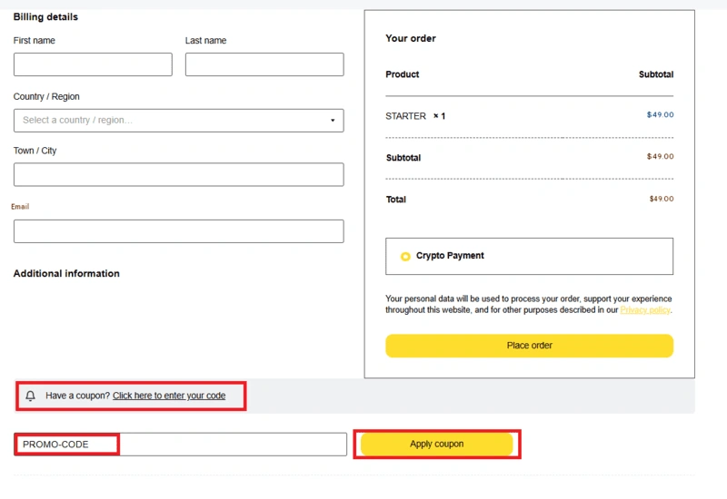Click the 'Email' field label
Viewport: 727px width, 499px height.
point(20,207)
